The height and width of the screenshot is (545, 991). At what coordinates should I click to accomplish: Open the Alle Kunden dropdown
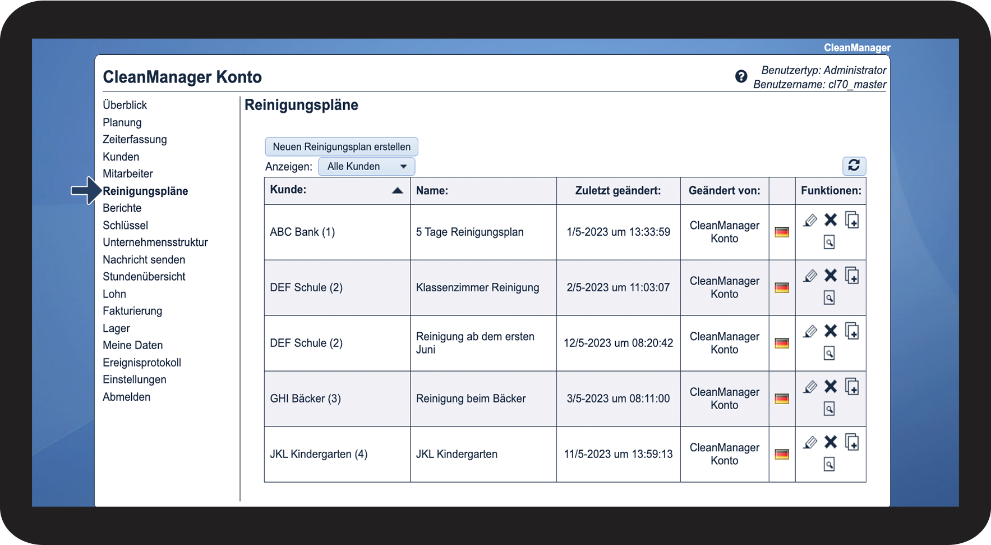[x=366, y=167]
